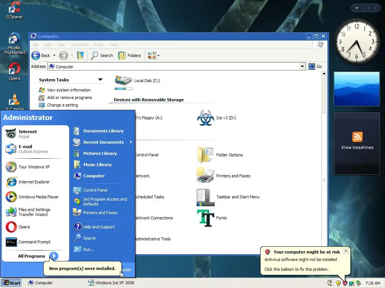Screen dimensions: 385x288
Task: Open Folder Options icon
Action: [x=220, y=155]
